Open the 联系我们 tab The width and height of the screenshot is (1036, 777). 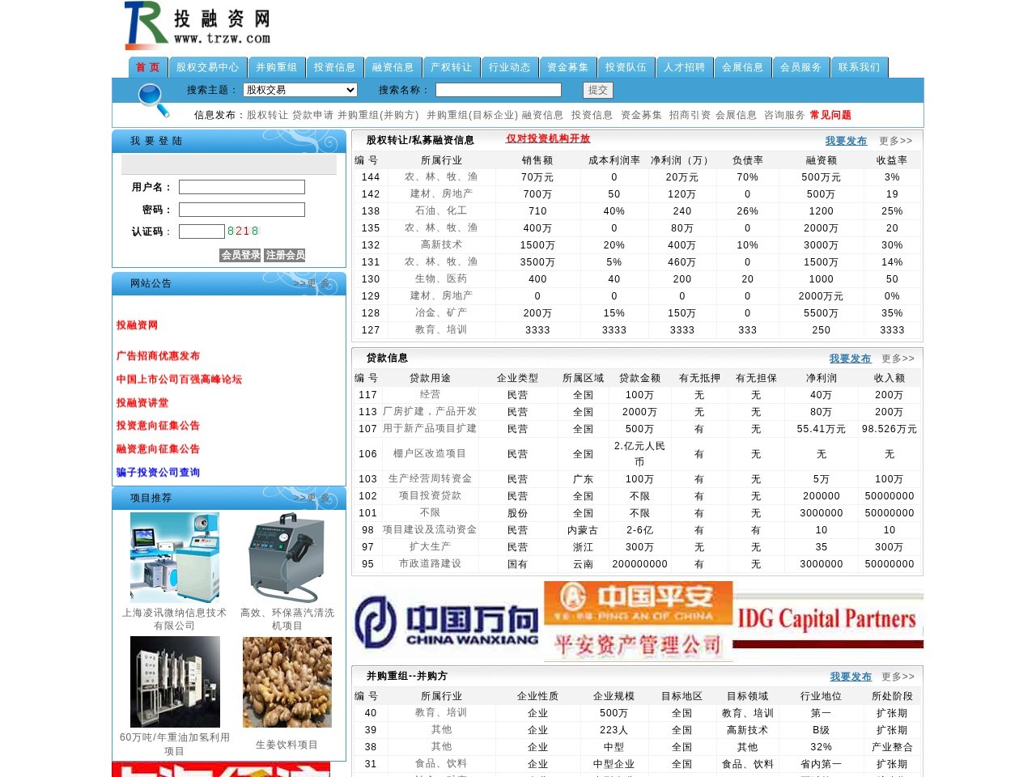[x=859, y=67]
